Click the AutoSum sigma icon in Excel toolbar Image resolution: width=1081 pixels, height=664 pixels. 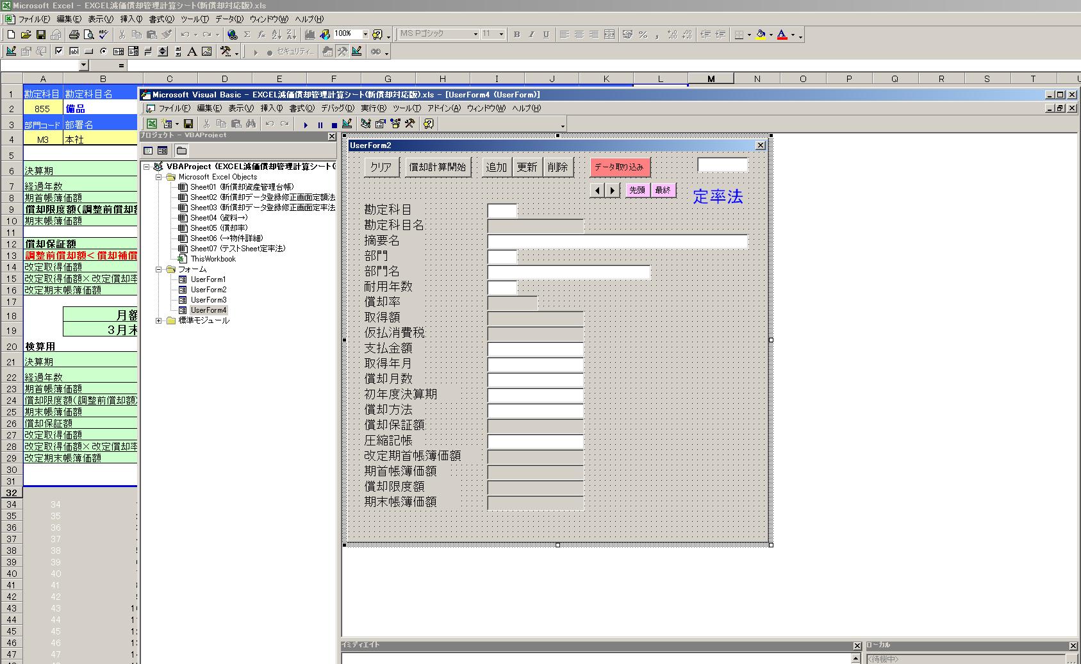[247, 35]
